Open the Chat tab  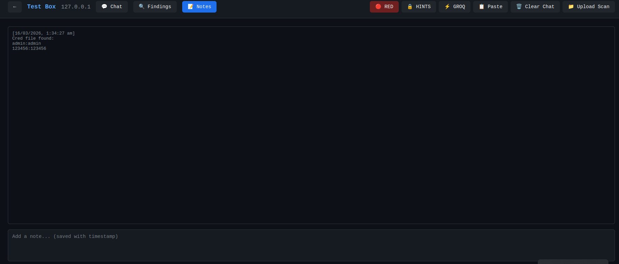point(112,7)
